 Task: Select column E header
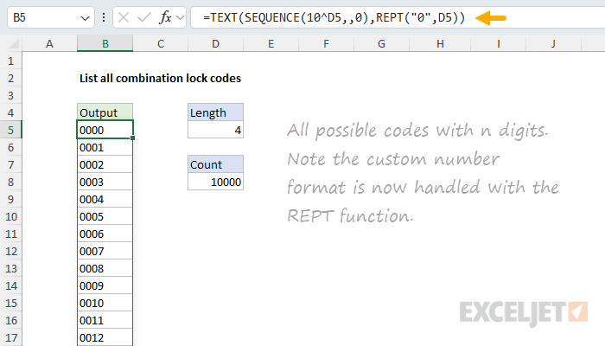(271, 43)
